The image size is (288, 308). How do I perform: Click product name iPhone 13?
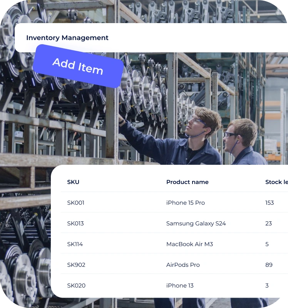(180, 286)
